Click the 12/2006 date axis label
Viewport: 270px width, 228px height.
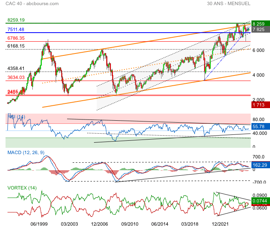[99, 224]
